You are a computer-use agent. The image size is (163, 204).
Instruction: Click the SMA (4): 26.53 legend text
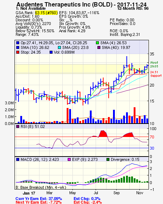pyautogui.click(x=113, y=43)
